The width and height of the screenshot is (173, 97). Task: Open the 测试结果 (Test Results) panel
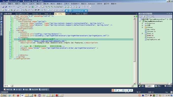click(33, 90)
